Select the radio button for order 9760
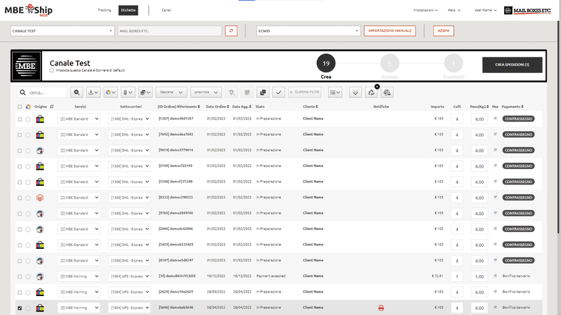 28,214
